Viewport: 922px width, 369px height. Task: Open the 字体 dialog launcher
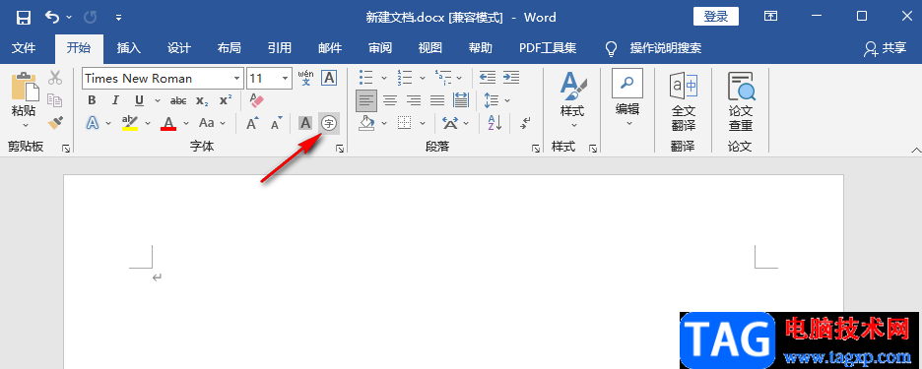click(x=340, y=150)
